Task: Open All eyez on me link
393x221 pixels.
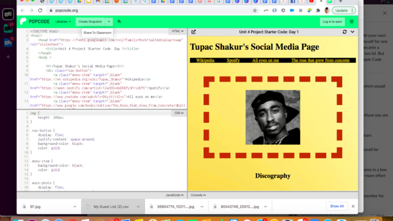Action: tap(265, 60)
